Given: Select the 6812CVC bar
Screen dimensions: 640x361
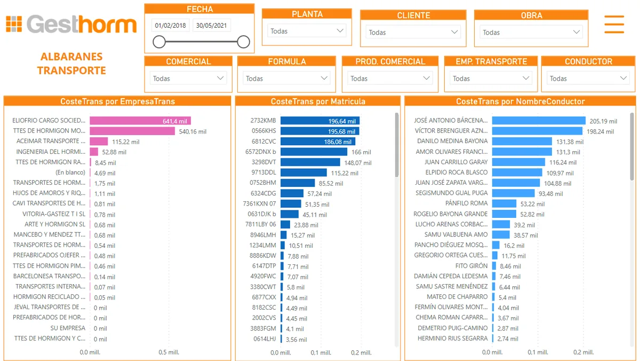Looking at the screenshot, I should 318,142.
